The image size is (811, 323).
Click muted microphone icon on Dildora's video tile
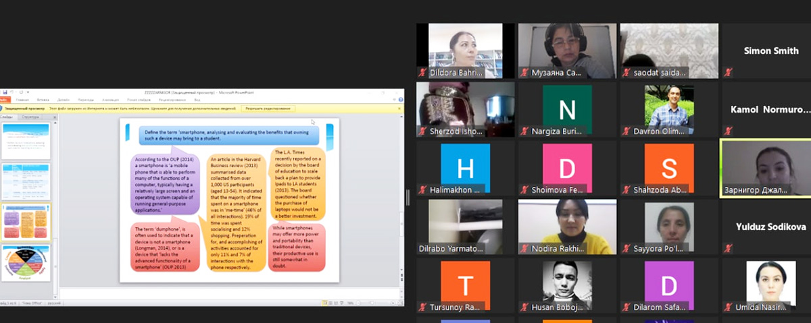423,73
